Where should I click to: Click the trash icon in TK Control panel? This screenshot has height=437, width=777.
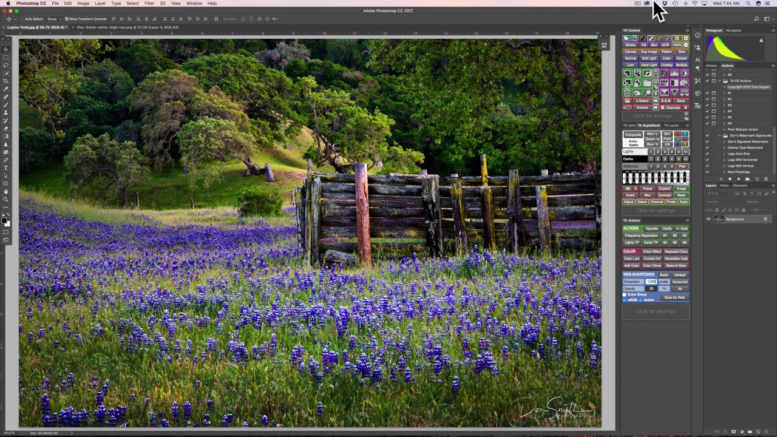click(627, 93)
